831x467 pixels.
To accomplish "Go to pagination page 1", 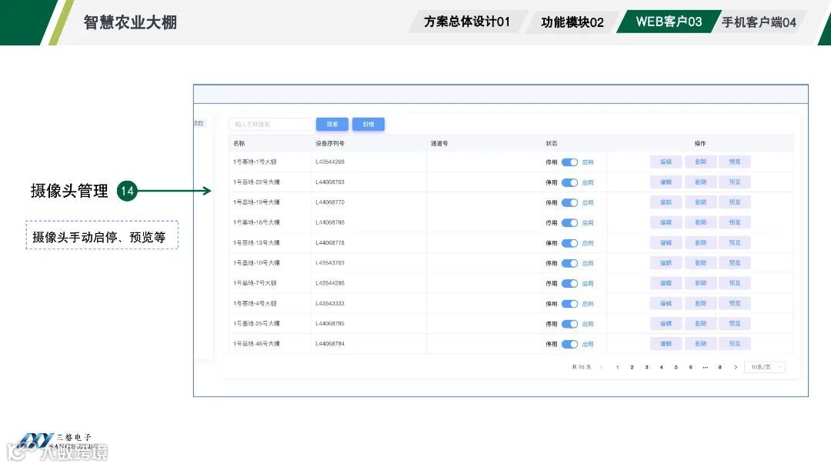I will click(x=617, y=367).
